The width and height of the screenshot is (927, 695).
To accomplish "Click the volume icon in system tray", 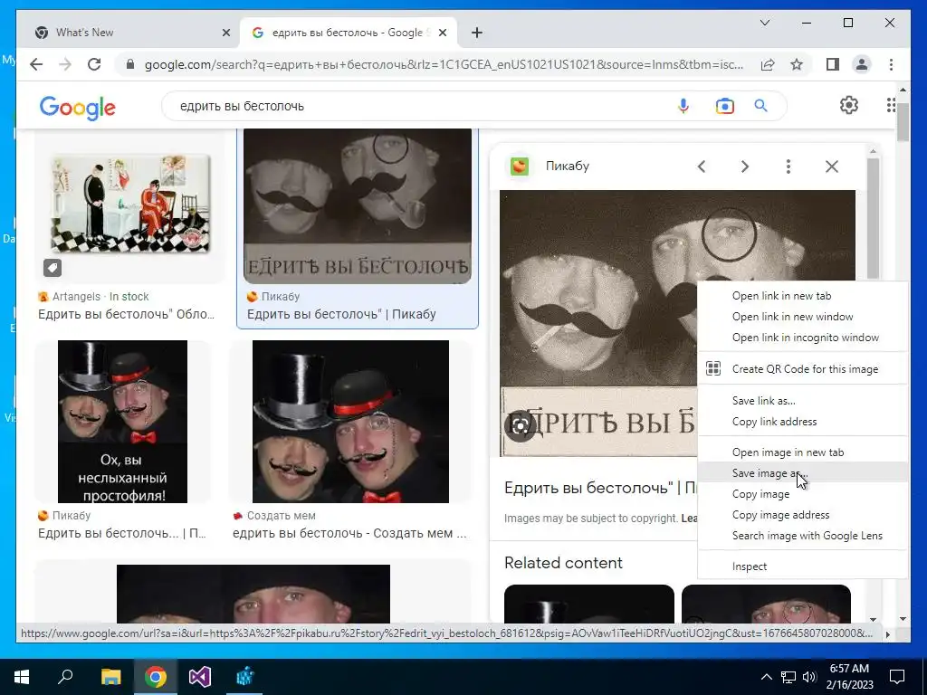I will click(809, 677).
